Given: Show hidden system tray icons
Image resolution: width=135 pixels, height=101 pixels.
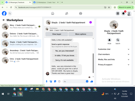Looking at the screenshot, I should pyautogui.click(x=112, y=94).
